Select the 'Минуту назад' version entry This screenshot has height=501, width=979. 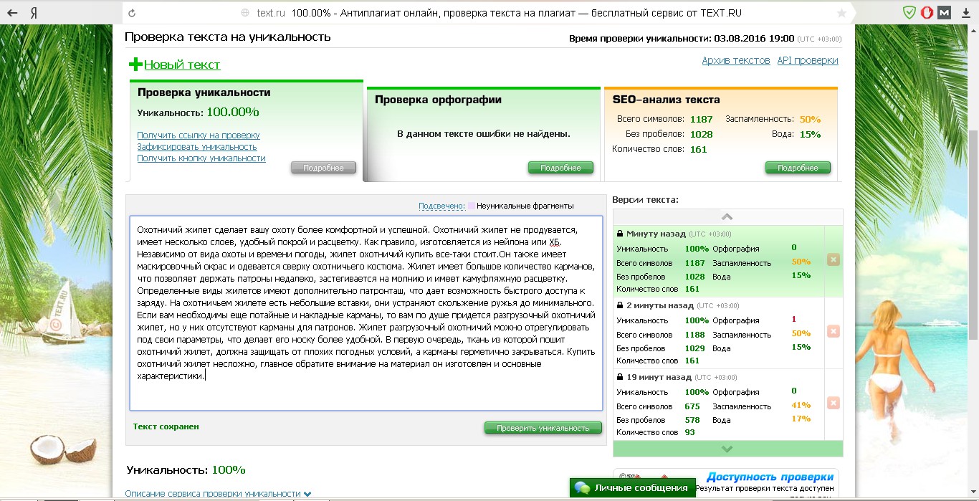[x=719, y=261]
